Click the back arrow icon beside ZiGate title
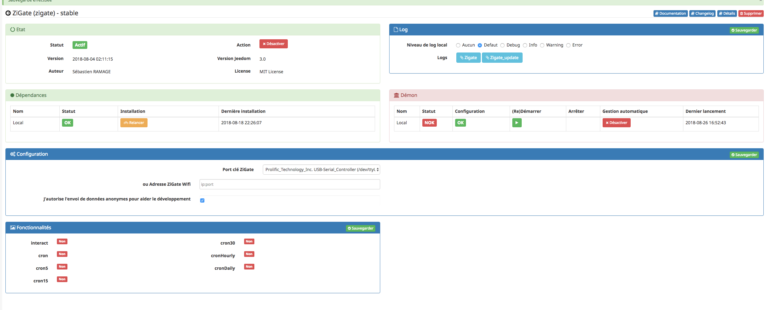767x310 pixels. click(8, 13)
